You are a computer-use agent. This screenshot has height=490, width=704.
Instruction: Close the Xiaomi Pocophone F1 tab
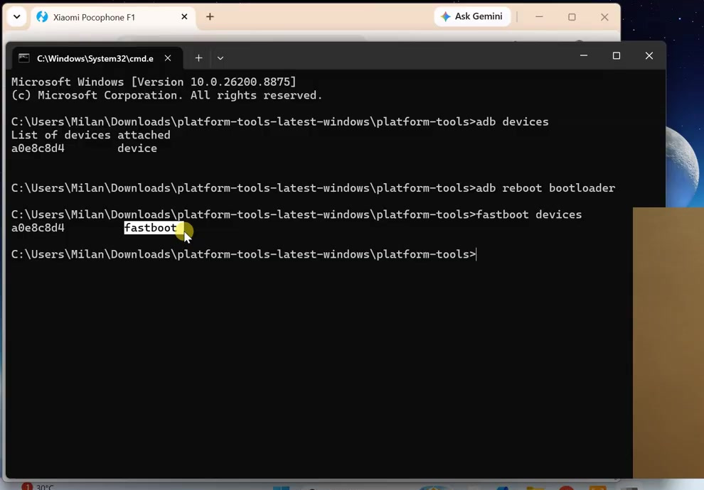pyautogui.click(x=184, y=17)
